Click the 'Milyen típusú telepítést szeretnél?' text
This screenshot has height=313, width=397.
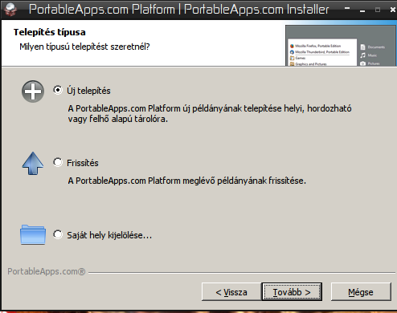(x=84, y=47)
